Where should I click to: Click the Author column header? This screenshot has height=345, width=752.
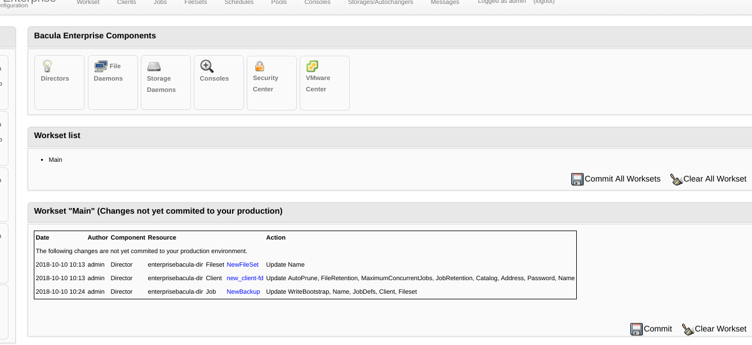97,237
